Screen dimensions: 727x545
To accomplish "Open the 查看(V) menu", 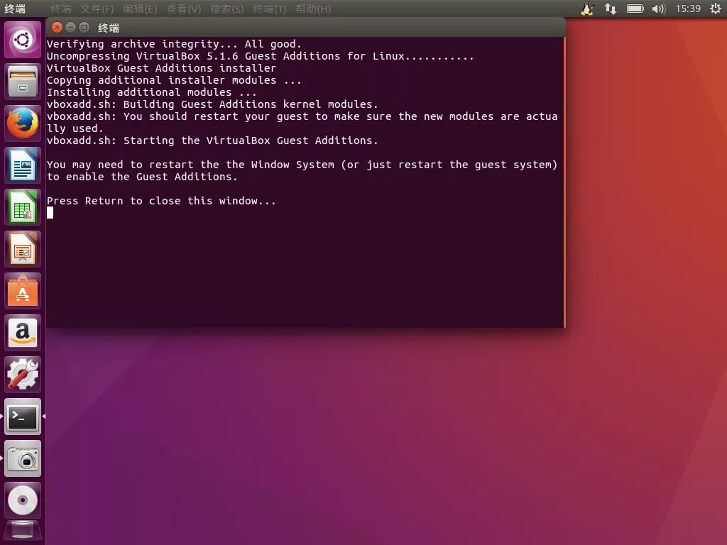I will pos(184,9).
